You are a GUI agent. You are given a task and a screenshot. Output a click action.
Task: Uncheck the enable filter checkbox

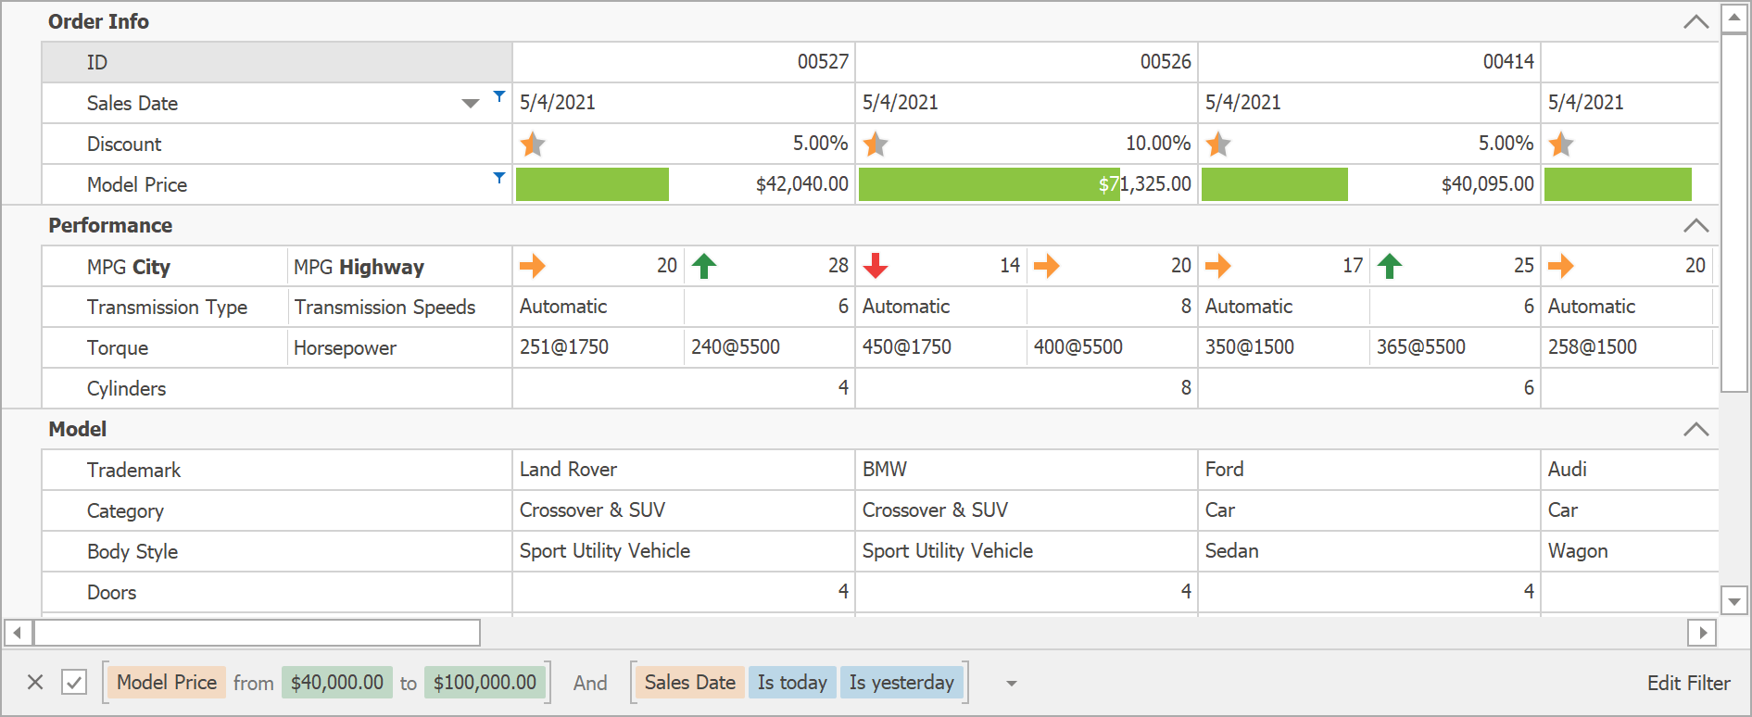click(x=74, y=683)
